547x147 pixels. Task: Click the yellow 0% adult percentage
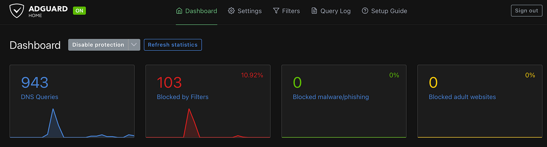point(530,75)
